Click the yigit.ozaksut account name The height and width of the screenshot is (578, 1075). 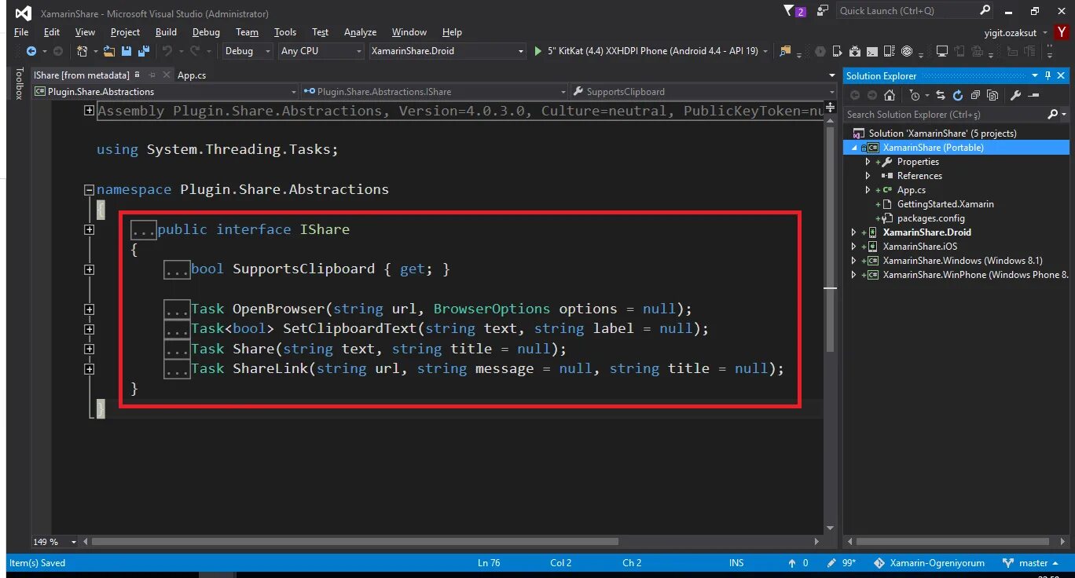(x=1010, y=32)
